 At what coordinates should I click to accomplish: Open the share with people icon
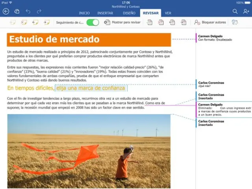pyautogui.click(x=246, y=12)
